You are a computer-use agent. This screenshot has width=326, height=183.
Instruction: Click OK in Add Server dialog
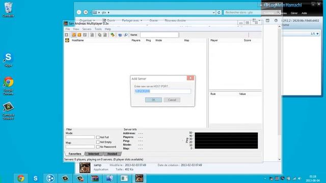[153, 100]
